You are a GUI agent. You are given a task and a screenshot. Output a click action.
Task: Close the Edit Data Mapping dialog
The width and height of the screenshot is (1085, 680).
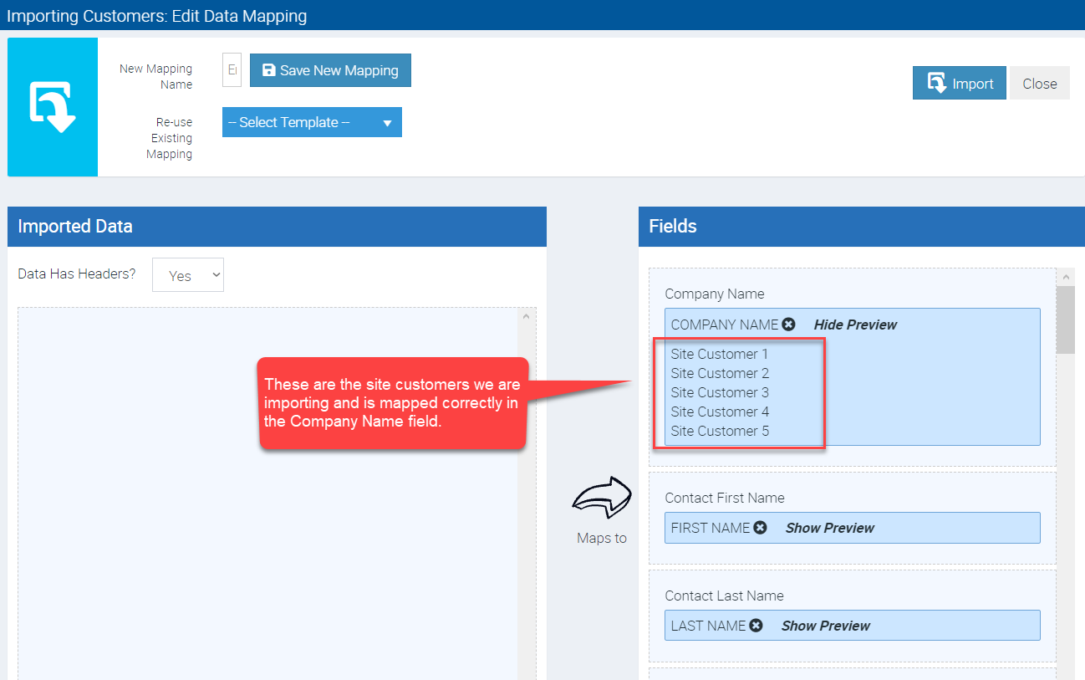(1039, 84)
